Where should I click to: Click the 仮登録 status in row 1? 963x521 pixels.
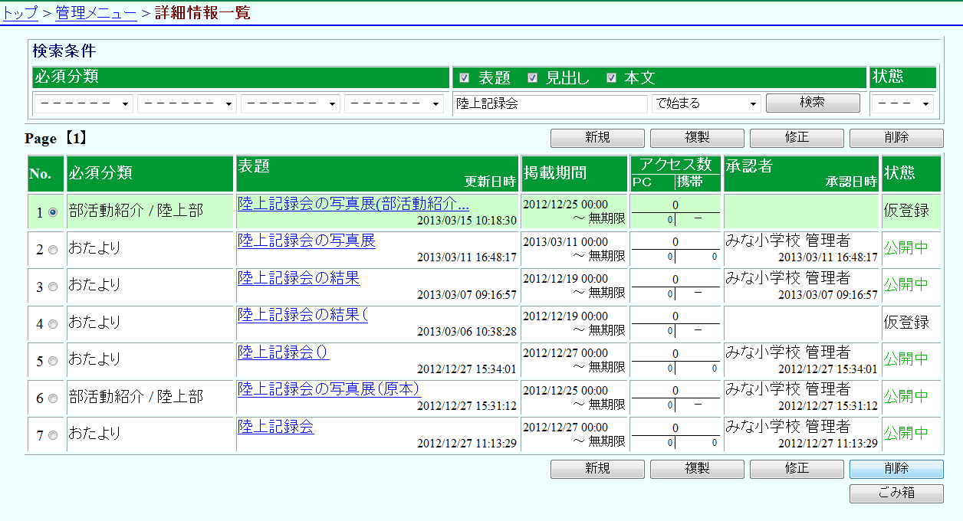[906, 211]
